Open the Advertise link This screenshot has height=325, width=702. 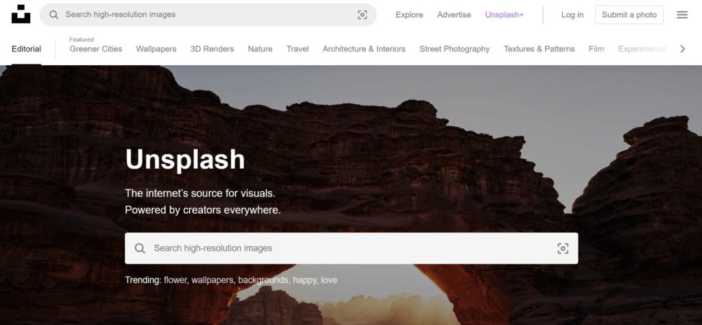click(454, 15)
